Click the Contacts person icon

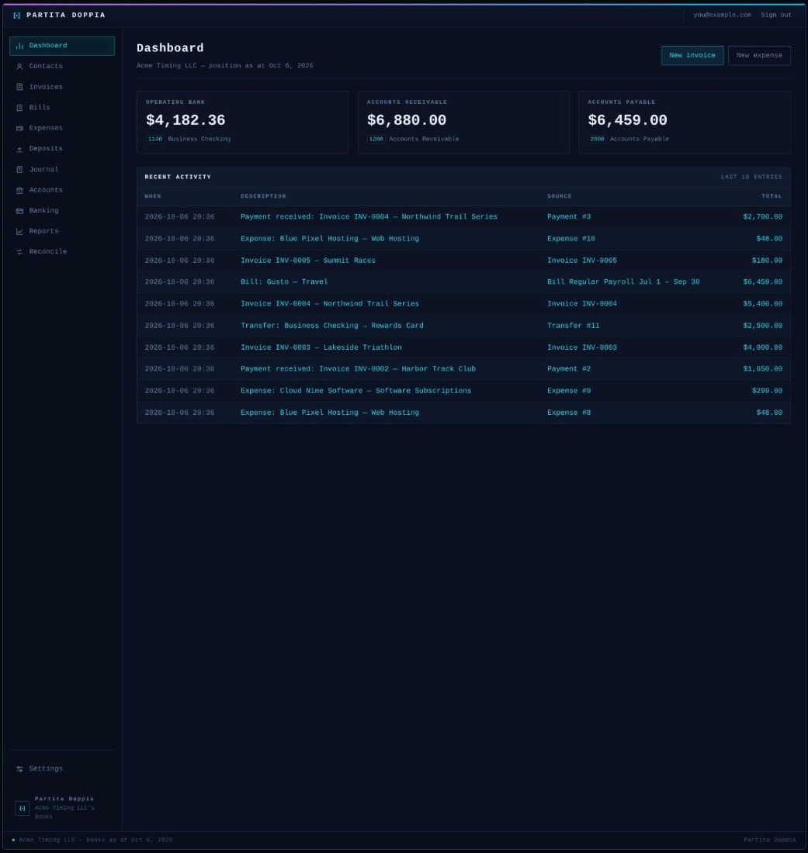tap(19, 67)
